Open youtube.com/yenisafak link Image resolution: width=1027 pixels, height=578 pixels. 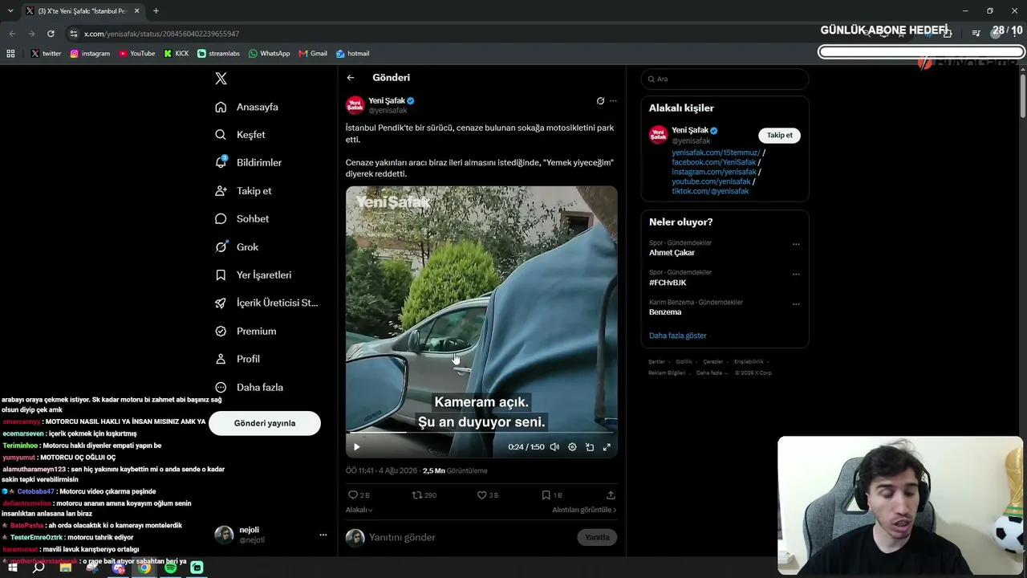point(711,181)
